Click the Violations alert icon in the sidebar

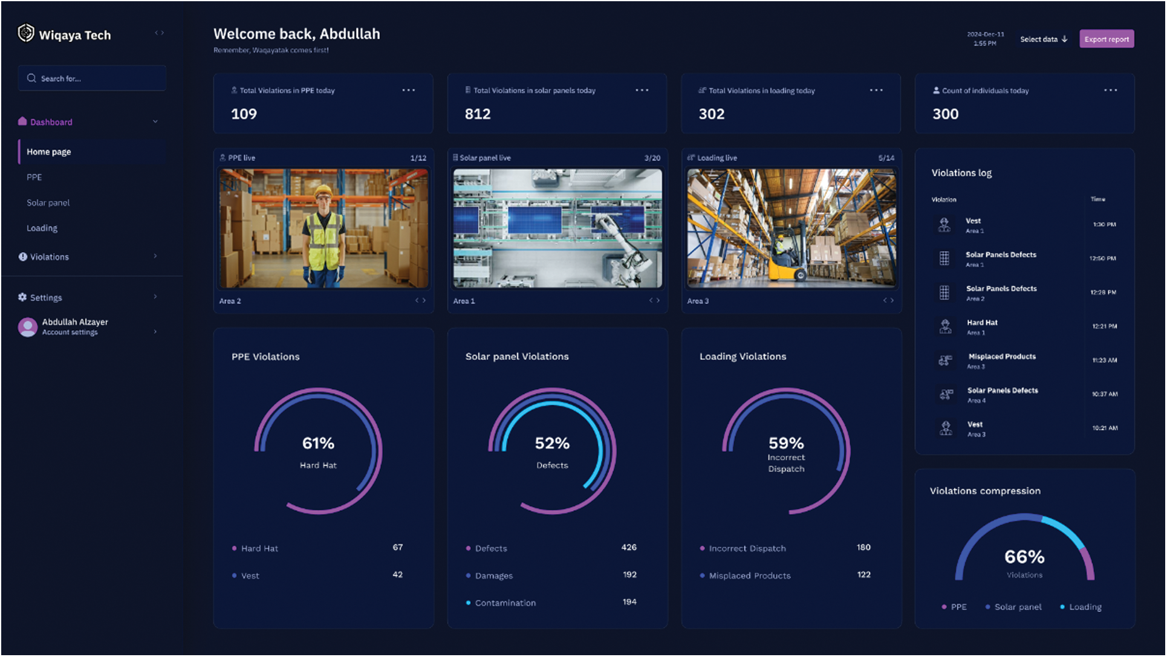coord(23,257)
